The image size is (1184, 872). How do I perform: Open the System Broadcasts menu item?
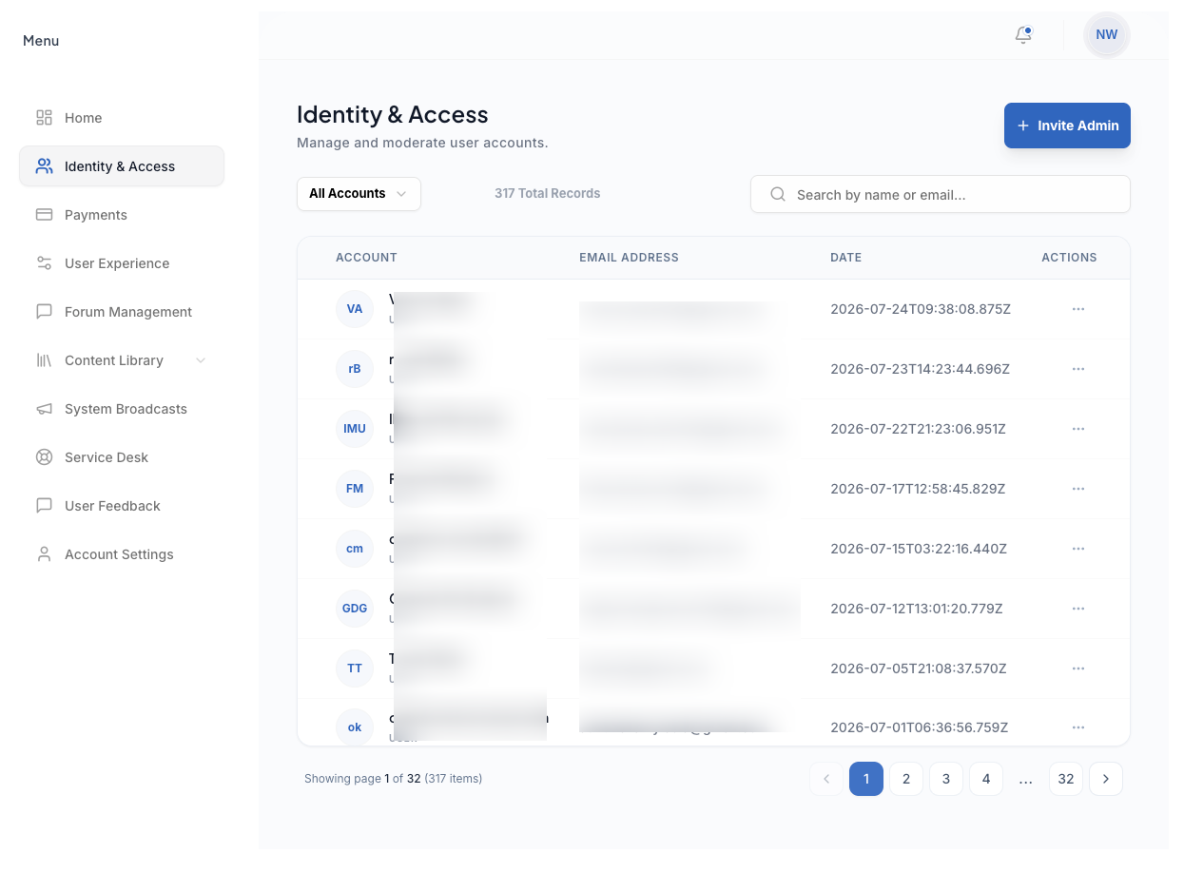point(122,409)
